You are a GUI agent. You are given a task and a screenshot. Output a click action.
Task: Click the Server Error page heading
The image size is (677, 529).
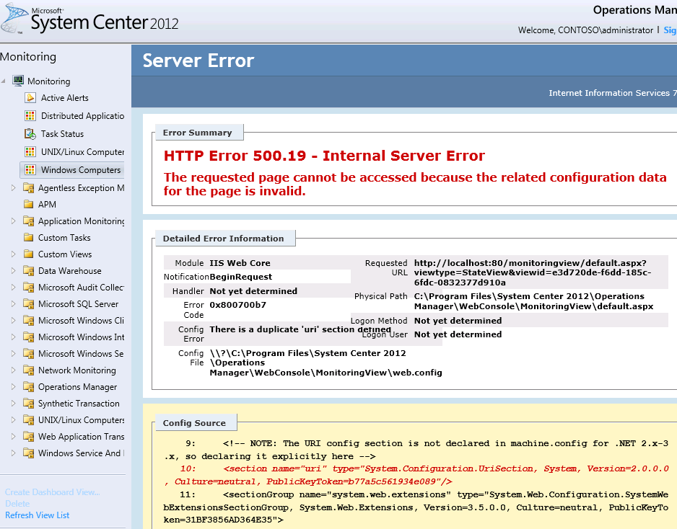pos(198,61)
